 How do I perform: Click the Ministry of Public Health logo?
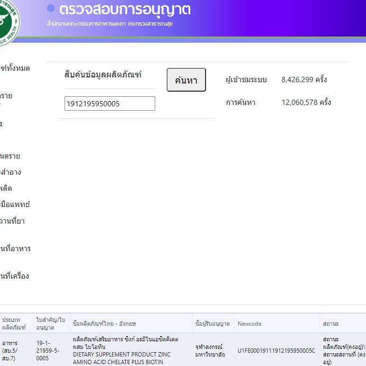pos(8,19)
